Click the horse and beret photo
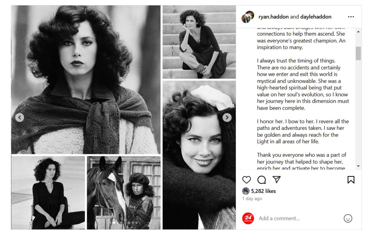Viewport: 387px width, 242px height. click(124, 193)
